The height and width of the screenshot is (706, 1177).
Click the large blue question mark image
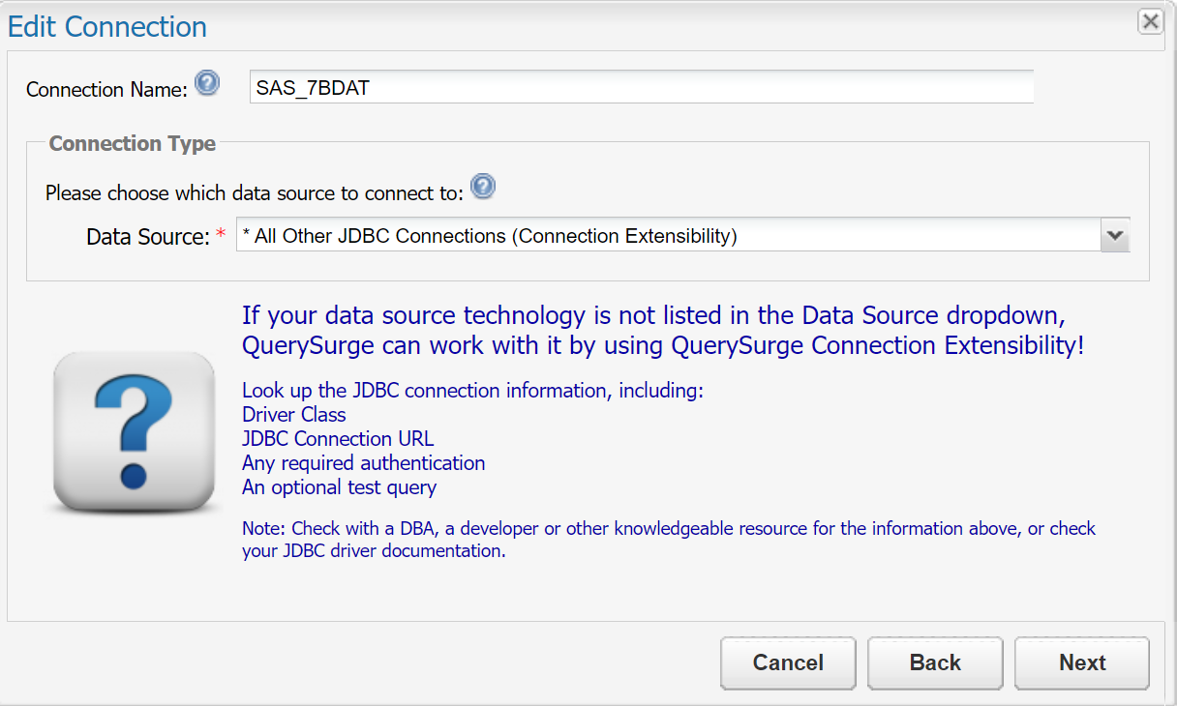134,432
